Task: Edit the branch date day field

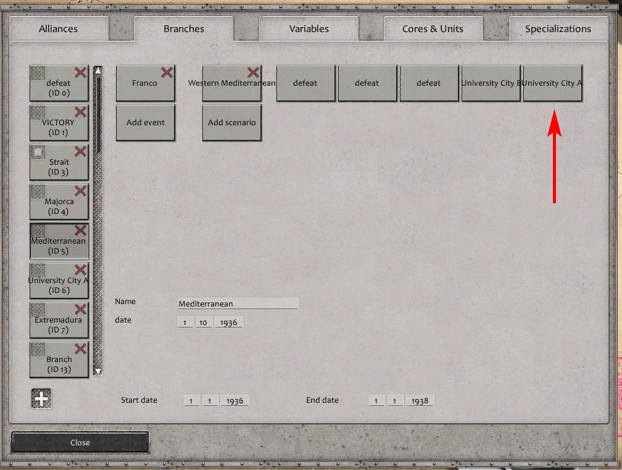Action: [185, 322]
